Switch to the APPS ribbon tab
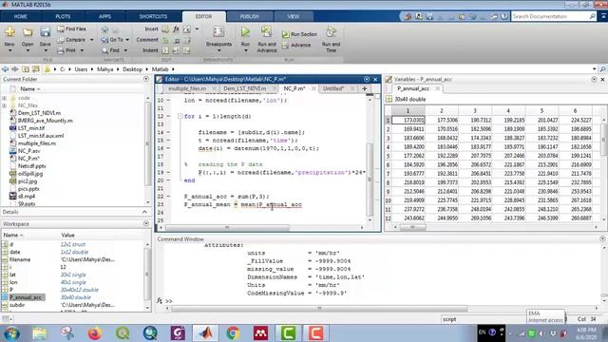 [x=104, y=16]
